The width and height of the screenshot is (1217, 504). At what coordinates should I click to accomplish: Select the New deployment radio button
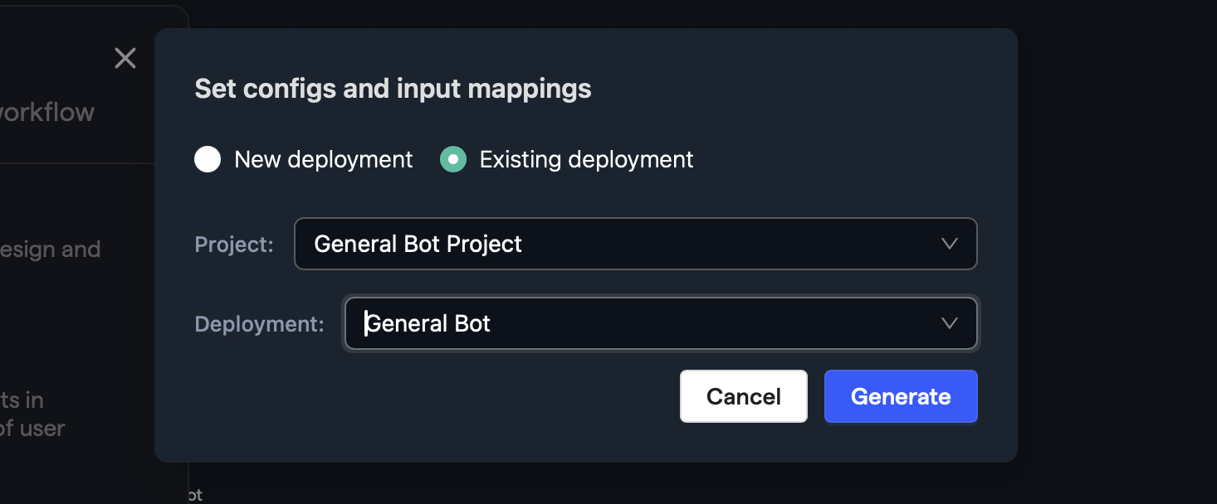point(208,159)
